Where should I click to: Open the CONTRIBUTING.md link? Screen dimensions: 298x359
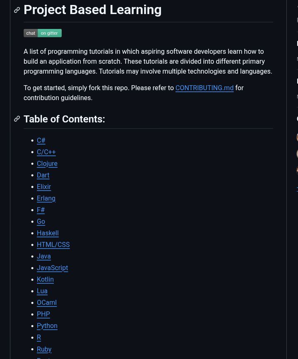(204, 88)
